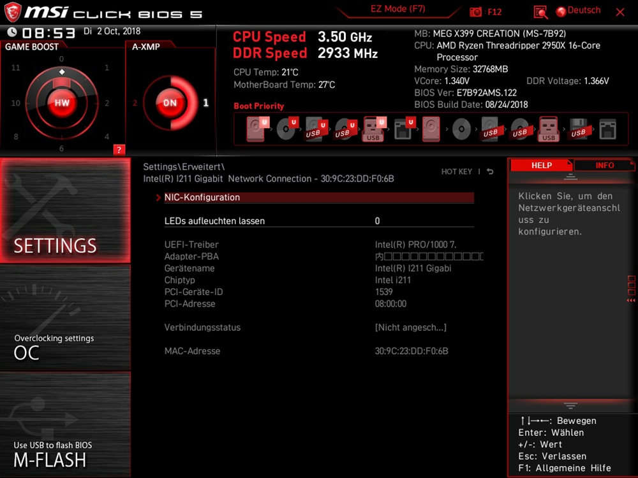
Task: Click the F12 screenshot camera icon
Action: 476,12
